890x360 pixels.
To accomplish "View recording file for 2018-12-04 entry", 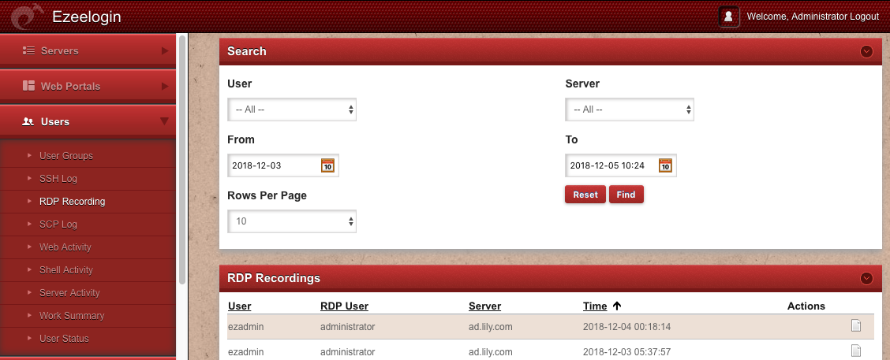I will click(x=855, y=326).
